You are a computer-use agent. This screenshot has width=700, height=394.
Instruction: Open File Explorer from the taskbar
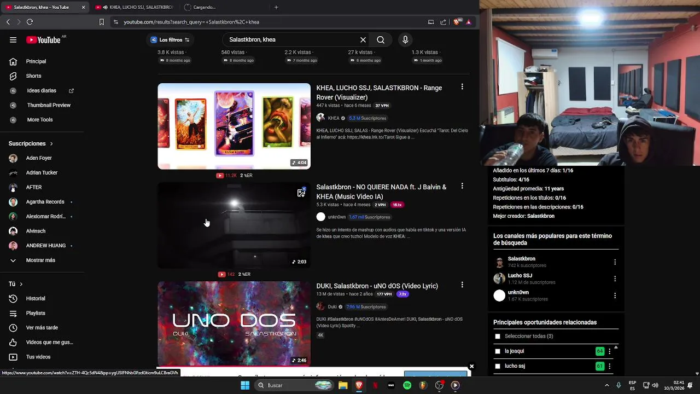click(343, 385)
